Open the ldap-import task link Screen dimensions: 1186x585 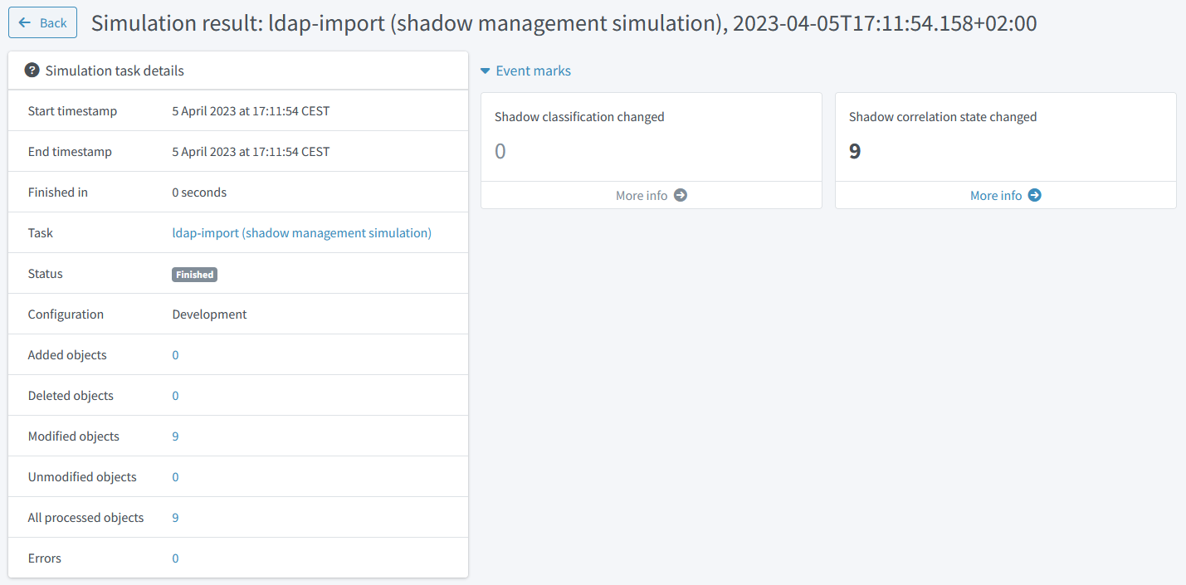tap(301, 233)
